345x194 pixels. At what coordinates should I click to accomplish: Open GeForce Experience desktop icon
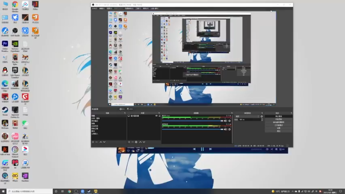tap(15, 46)
